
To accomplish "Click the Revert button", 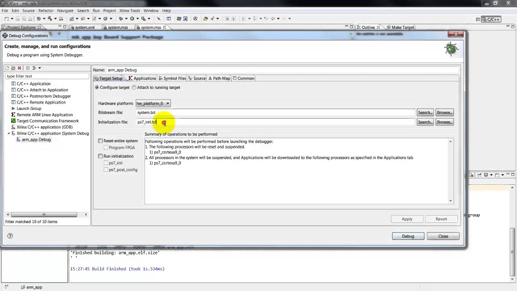I will [441, 219].
